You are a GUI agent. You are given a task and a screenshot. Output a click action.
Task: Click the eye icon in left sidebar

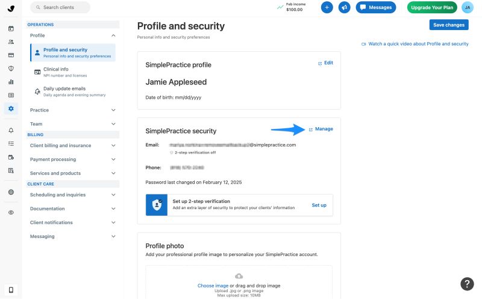tap(11, 213)
